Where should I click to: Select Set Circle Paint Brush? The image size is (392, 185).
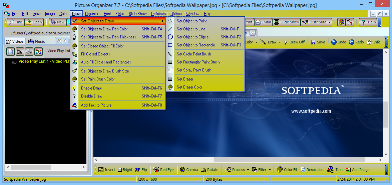point(205,54)
